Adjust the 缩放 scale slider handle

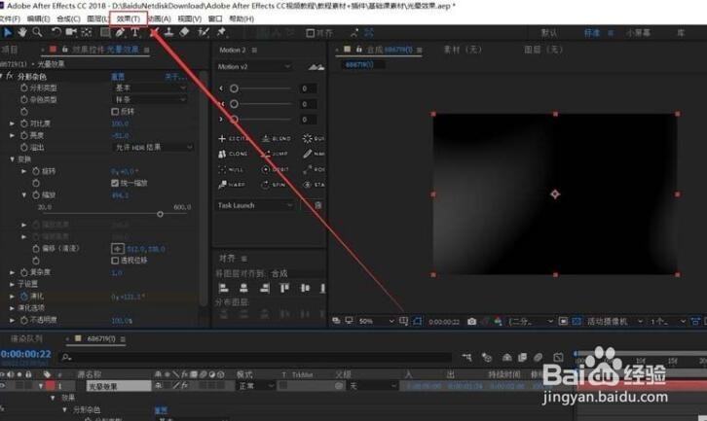click(160, 214)
